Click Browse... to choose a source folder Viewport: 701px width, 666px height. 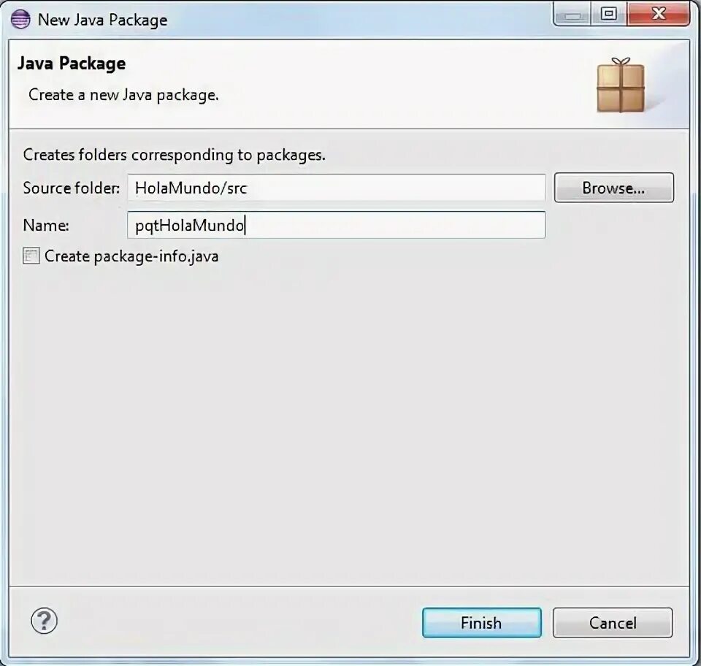coord(614,188)
